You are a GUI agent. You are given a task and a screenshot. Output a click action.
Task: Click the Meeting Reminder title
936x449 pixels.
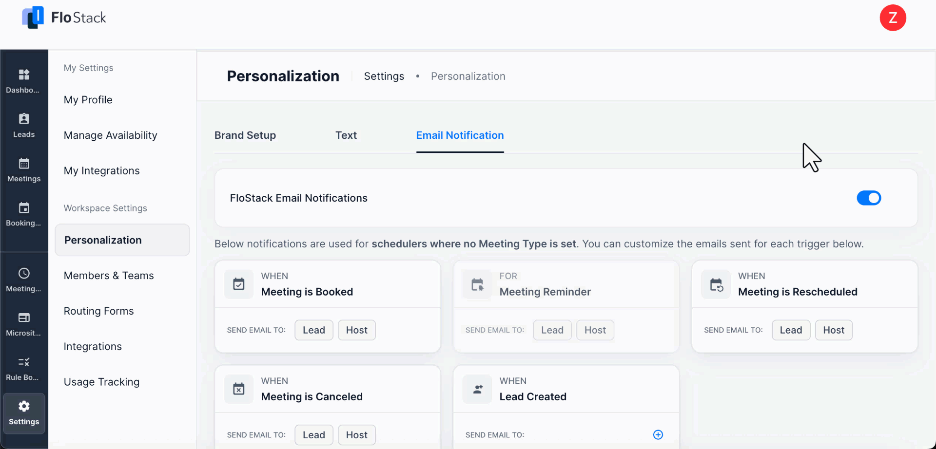click(x=545, y=292)
